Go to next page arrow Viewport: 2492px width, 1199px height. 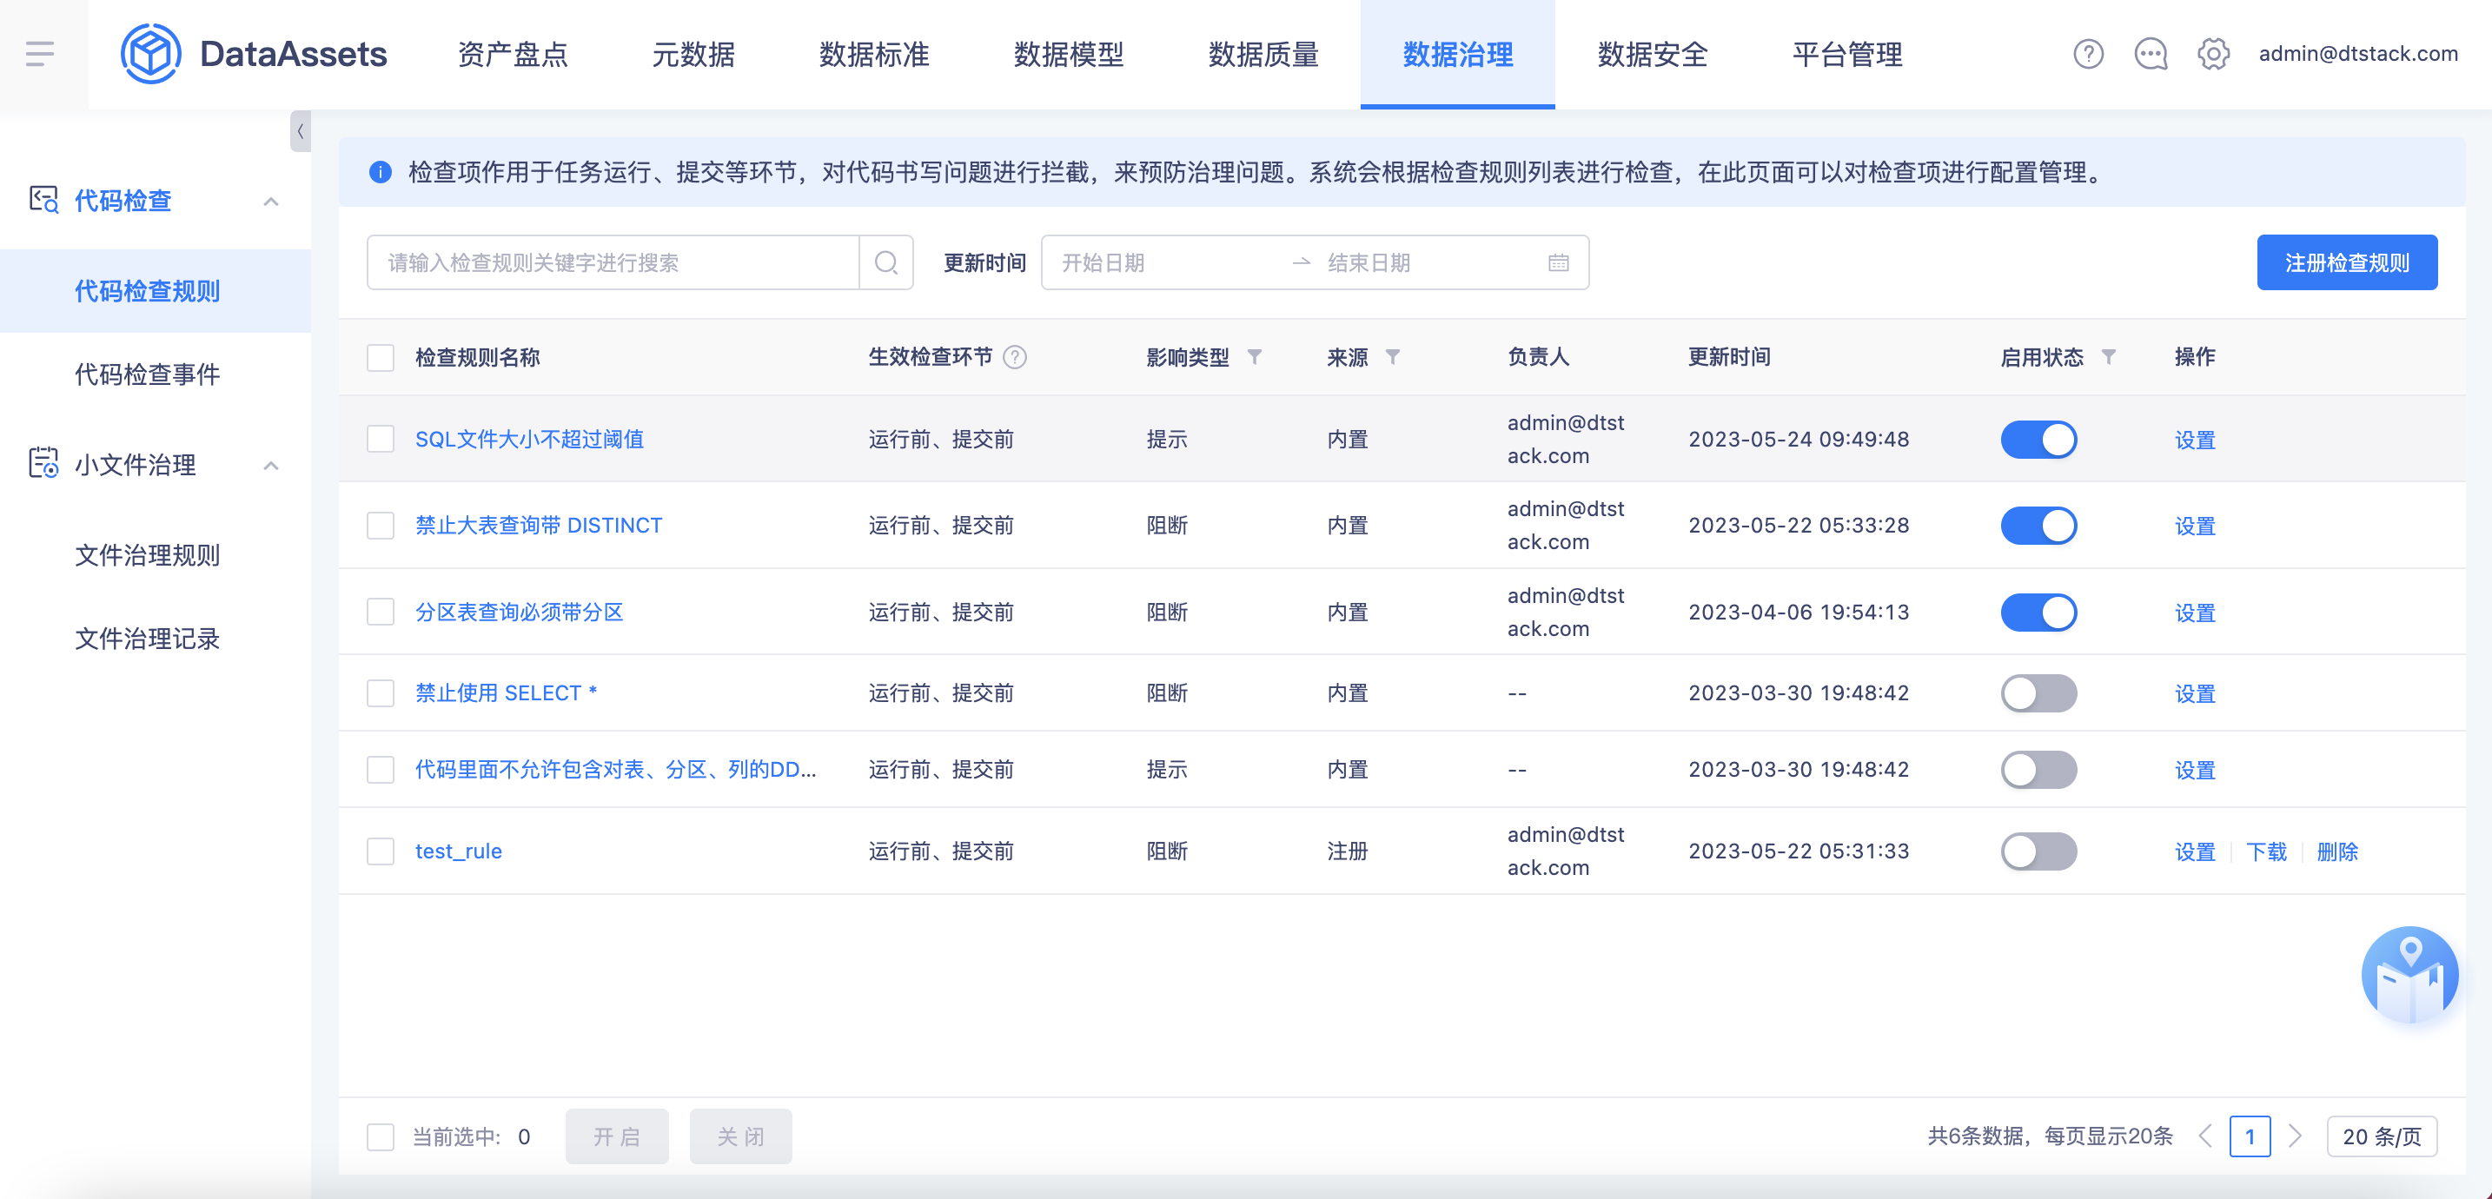[2296, 1136]
